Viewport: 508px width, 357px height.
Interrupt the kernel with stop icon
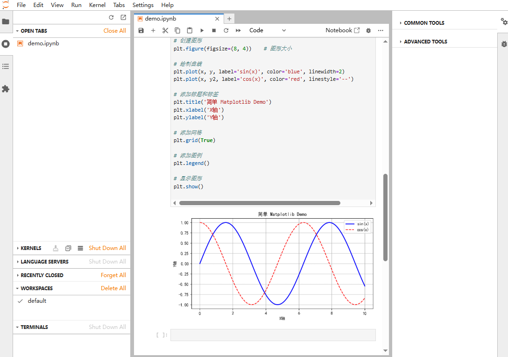pos(214,30)
